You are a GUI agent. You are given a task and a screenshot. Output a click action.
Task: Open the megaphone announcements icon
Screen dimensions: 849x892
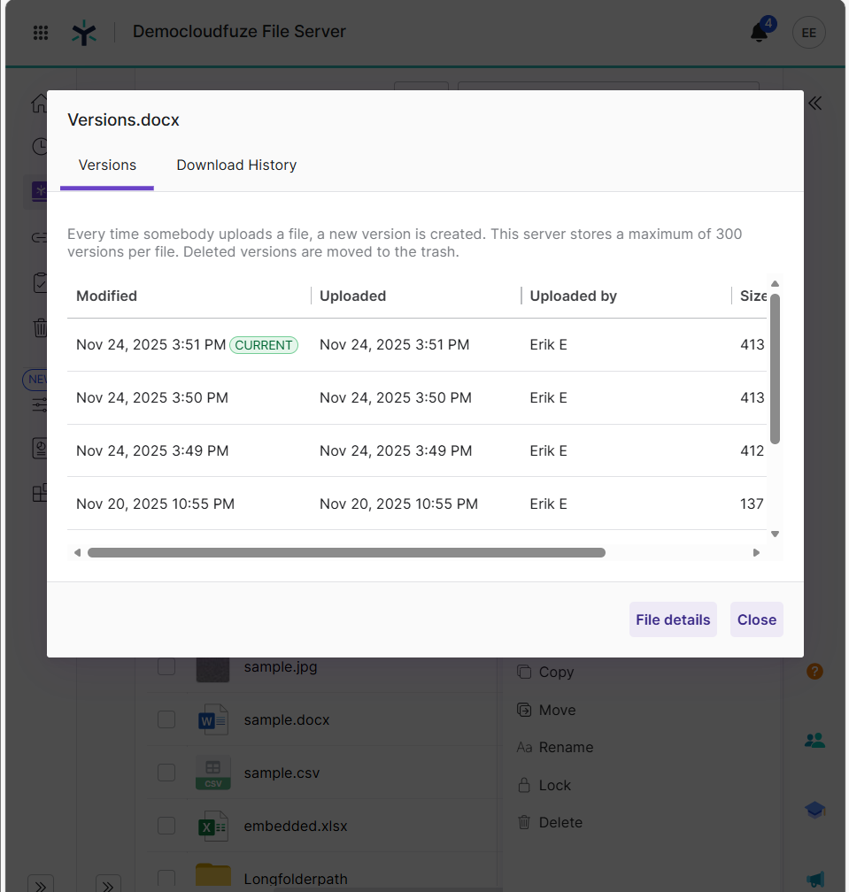[814, 879]
